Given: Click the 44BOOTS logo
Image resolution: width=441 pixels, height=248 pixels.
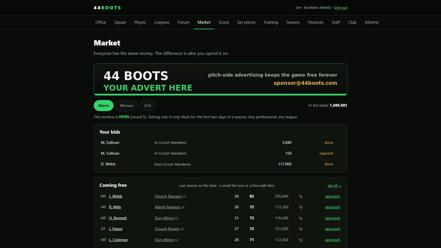Looking at the screenshot, I should pyautogui.click(x=107, y=8).
